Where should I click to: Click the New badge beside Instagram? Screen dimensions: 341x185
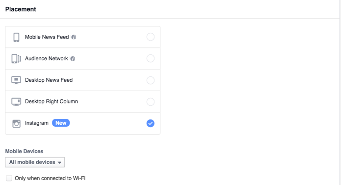point(61,123)
